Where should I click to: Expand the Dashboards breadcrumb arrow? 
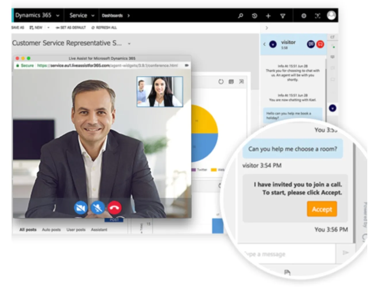[x=128, y=16]
